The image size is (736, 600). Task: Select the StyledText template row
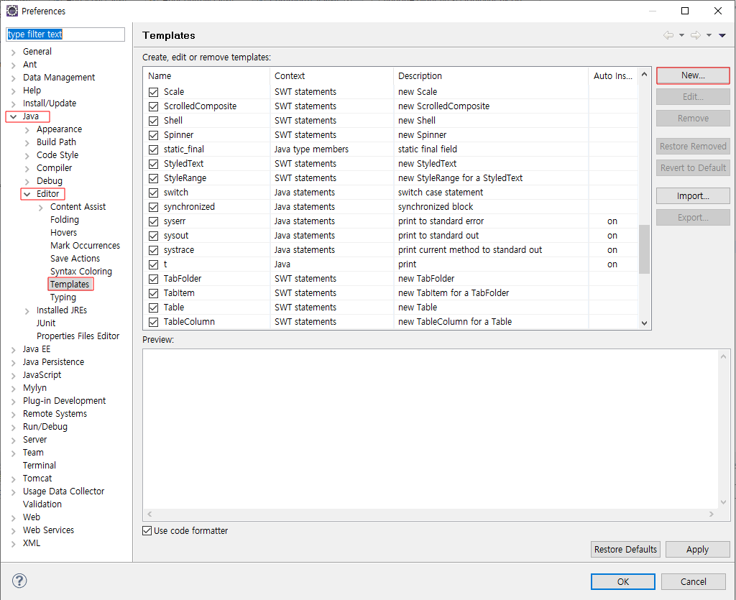pos(390,164)
